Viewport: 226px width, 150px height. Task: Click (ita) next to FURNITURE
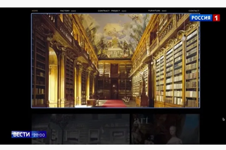(164, 11)
